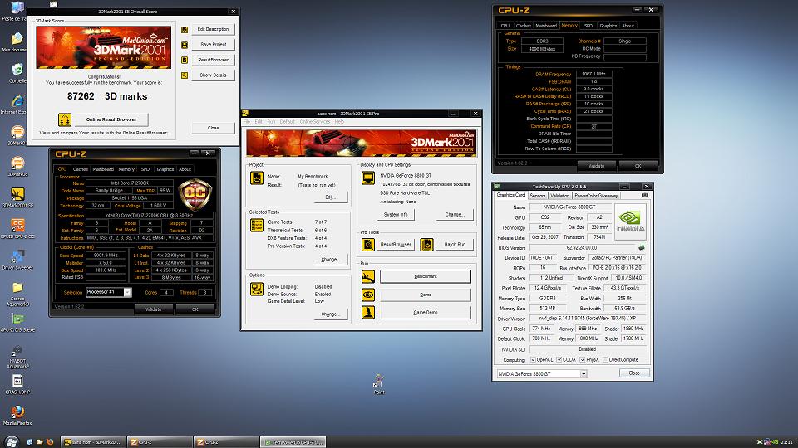Screen dimensions: 798x448
Task: Open the 3DMark2001 SE desktop shortcut
Action: pyautogui.click(x=17, y=194)
